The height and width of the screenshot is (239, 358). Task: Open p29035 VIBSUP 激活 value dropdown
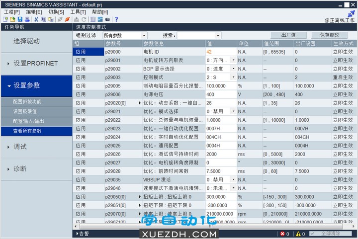[x=233, y=179]
